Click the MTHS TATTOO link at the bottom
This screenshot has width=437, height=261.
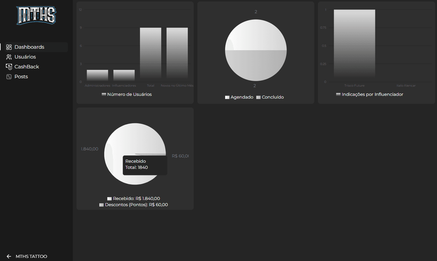(31, 256)
